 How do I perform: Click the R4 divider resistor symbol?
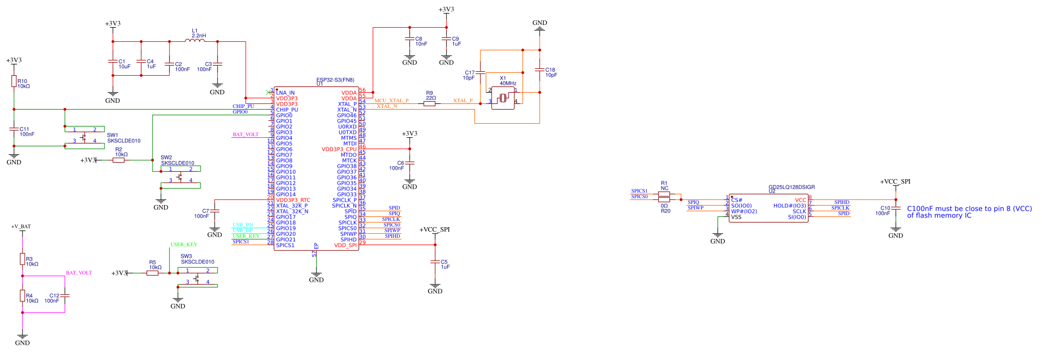click(x=23, y=295)
